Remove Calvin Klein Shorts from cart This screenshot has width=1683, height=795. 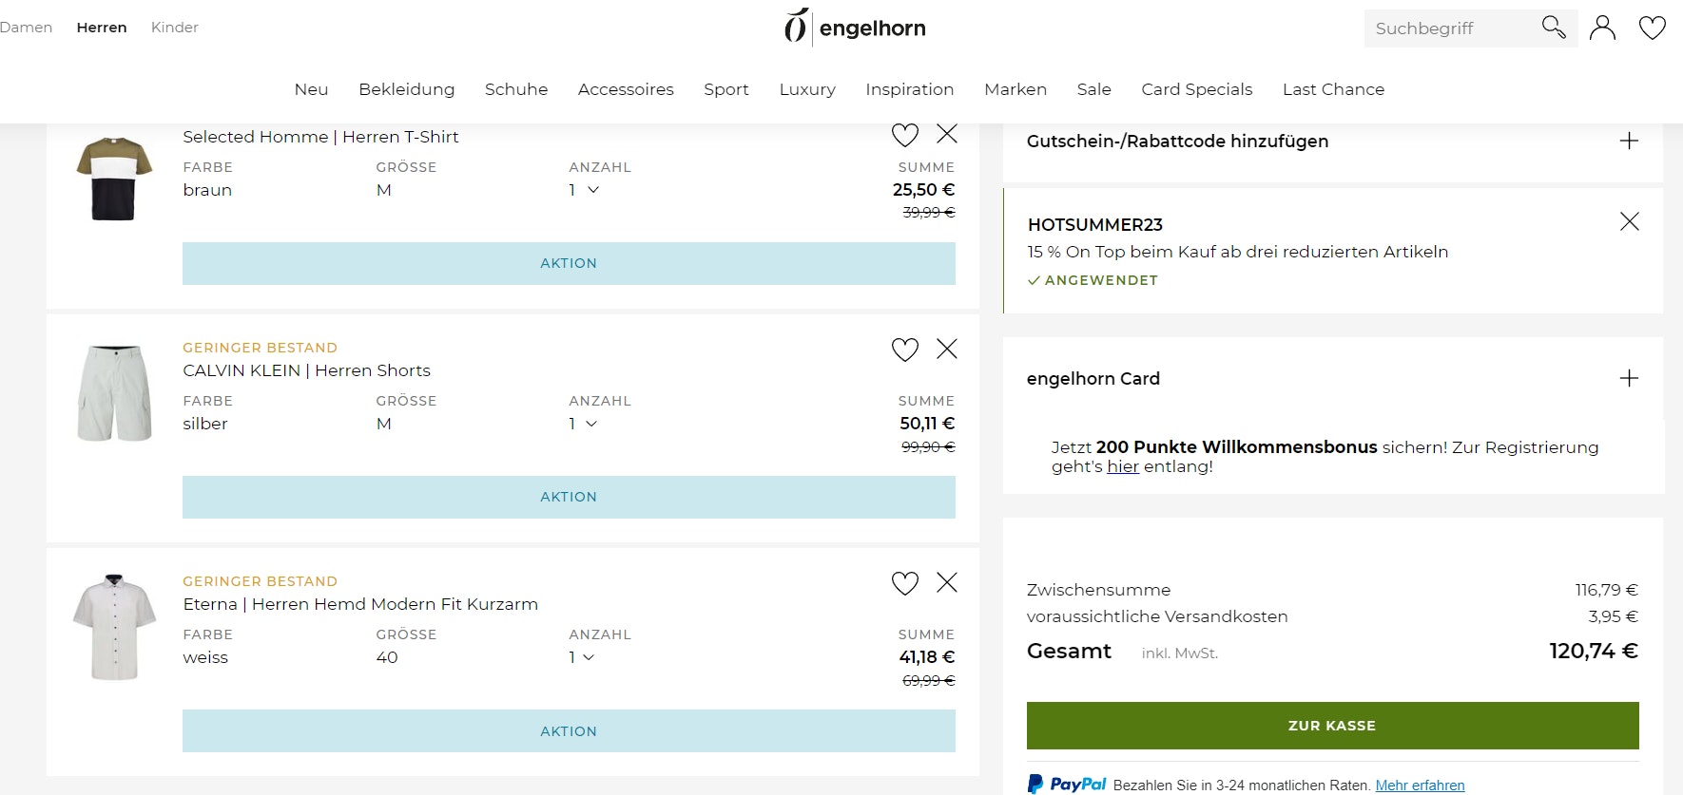point(947,349)
